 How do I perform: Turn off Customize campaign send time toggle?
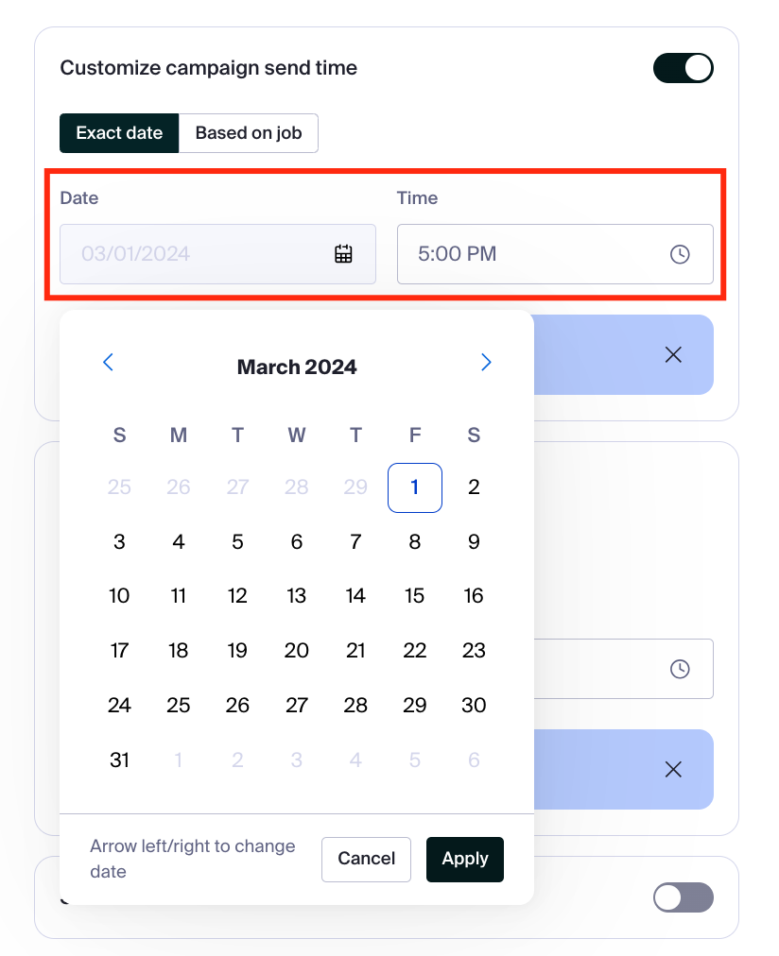pyautogui.click(x=684, y=68)
